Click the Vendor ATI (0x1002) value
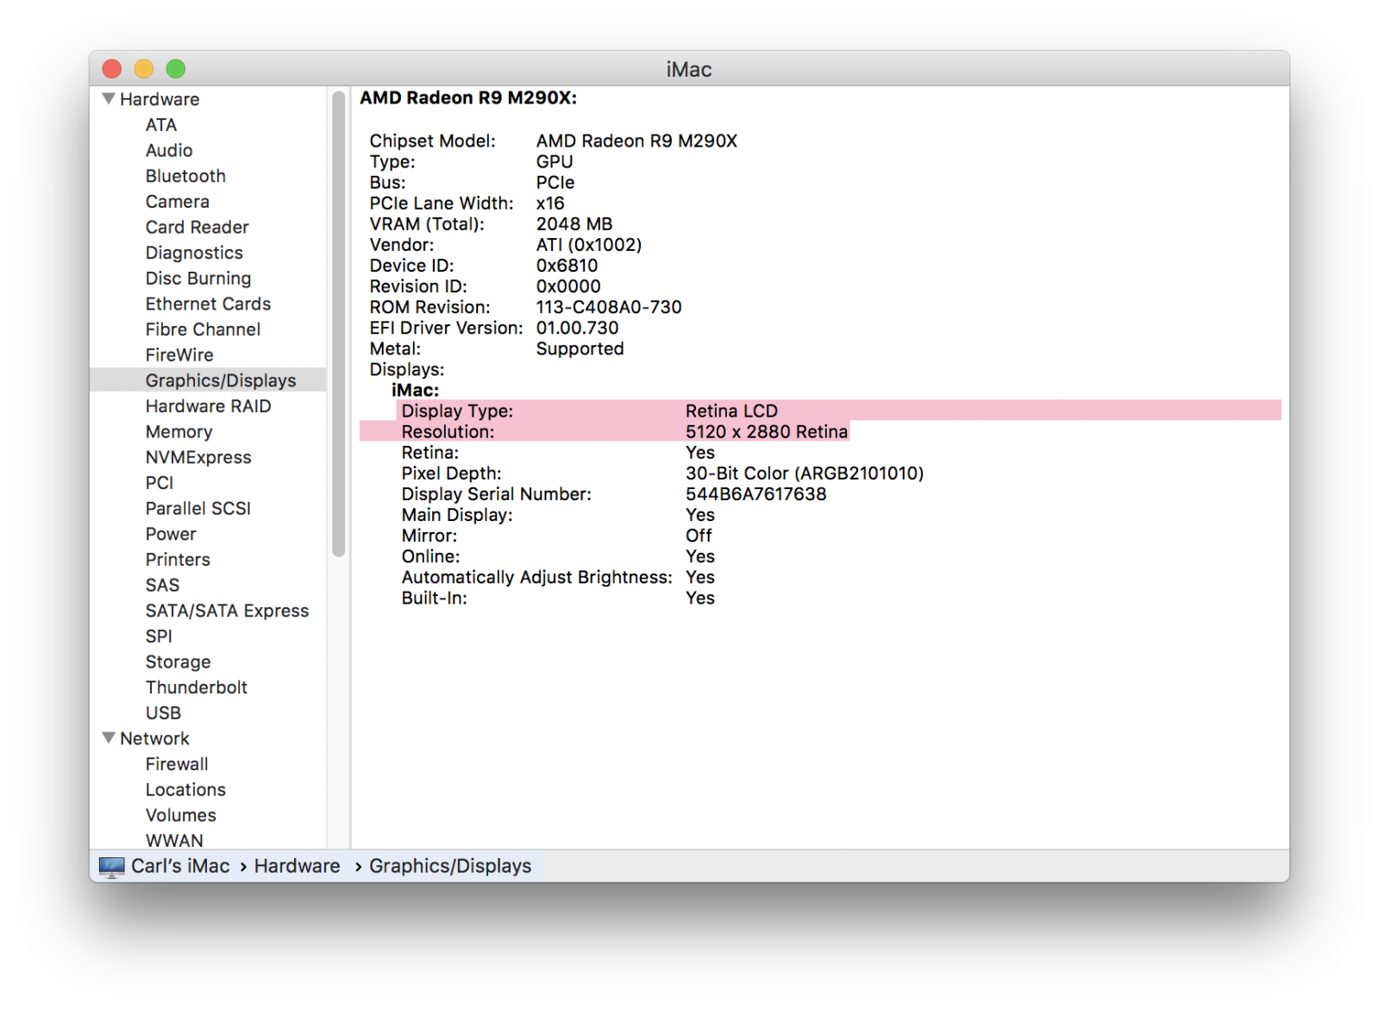Viewport: 1379px width, 1010px height. pos(589,245)
